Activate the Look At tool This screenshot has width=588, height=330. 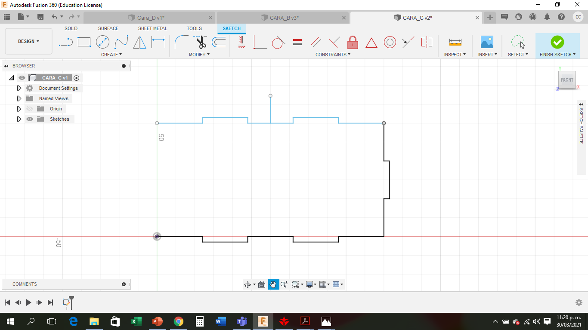point(261,284)
